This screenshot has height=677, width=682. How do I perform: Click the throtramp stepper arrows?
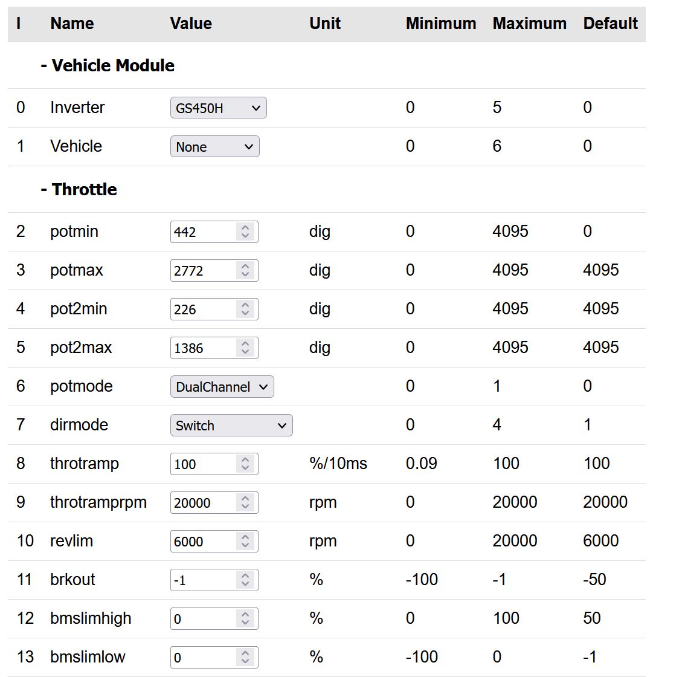[245, 464]
